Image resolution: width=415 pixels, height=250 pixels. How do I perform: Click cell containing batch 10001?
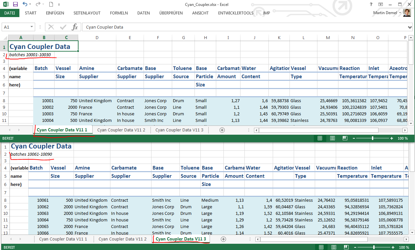[44, 101]
